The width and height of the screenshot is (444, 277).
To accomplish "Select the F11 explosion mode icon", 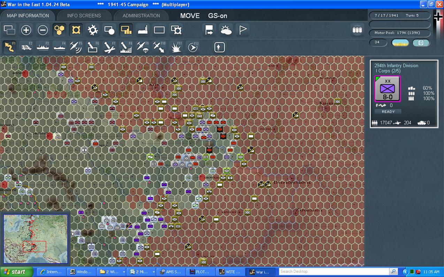I will coord(176,47).
